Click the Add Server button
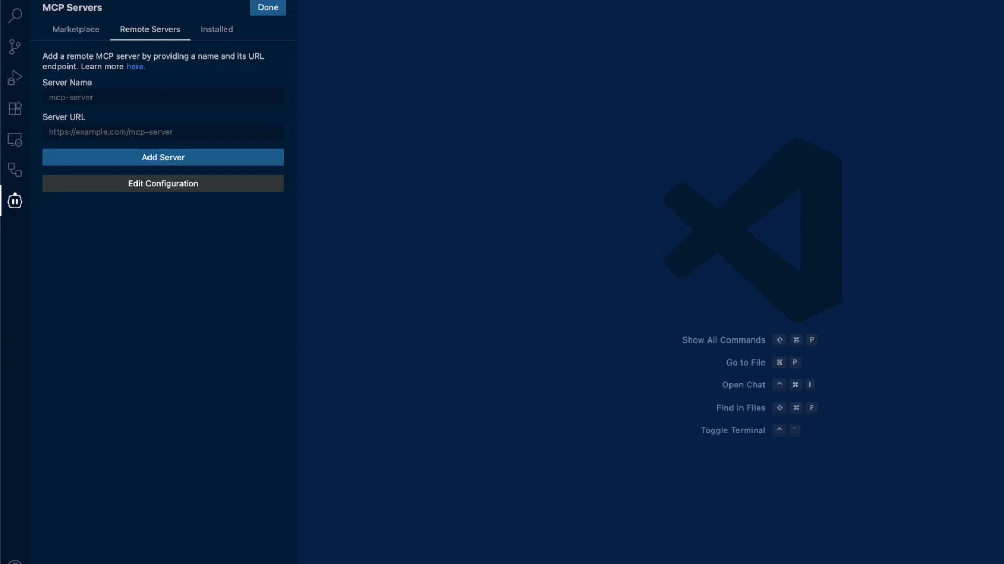This screenshot has width=1004, height=564. 163,157
